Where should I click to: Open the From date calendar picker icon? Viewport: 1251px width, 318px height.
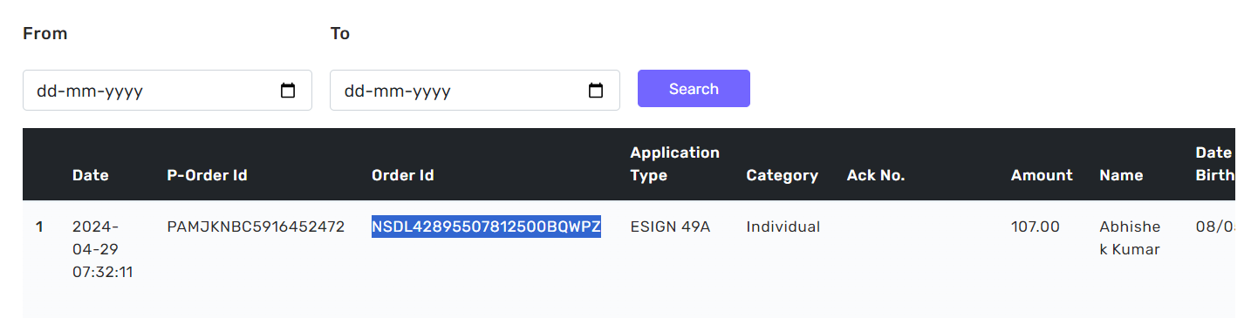288,91
